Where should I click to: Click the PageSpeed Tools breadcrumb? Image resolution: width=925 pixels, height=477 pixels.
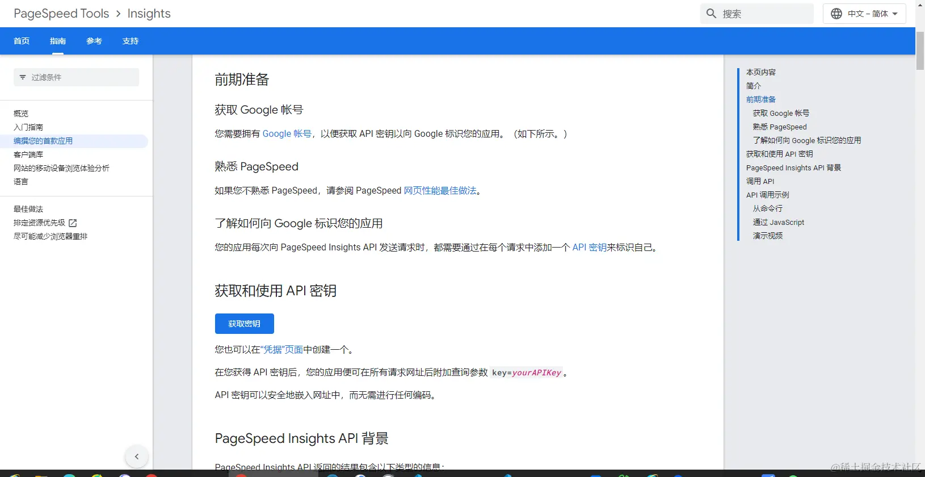click(x=61, y=14)
